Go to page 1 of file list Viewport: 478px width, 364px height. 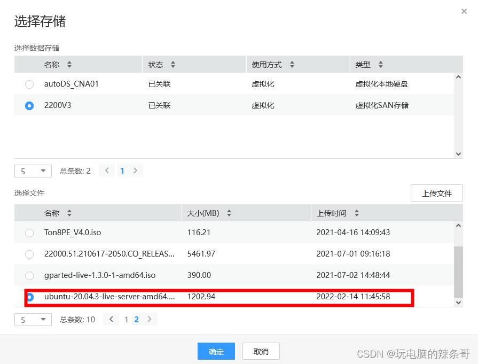[x=127, y=320]
